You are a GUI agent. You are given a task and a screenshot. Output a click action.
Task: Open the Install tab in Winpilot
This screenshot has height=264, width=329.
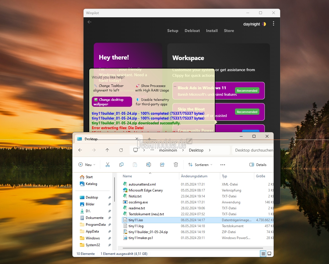pos(212,31)
